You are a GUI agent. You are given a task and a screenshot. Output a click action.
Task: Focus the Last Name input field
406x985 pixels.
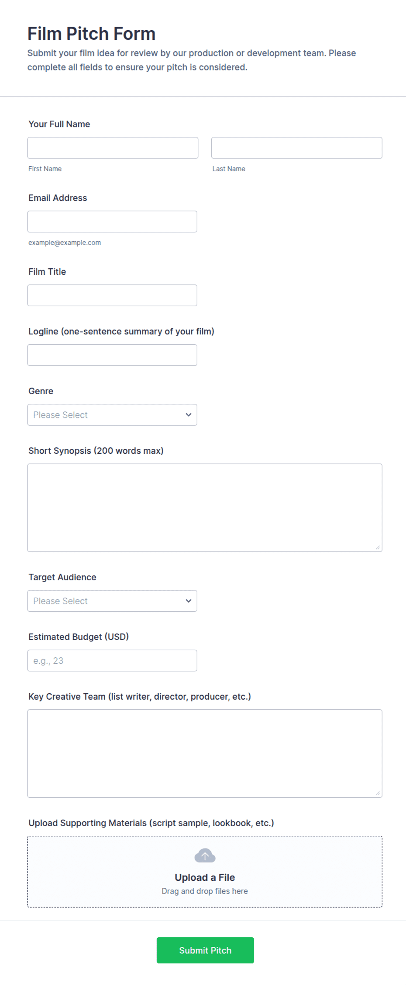pos(297,148)
